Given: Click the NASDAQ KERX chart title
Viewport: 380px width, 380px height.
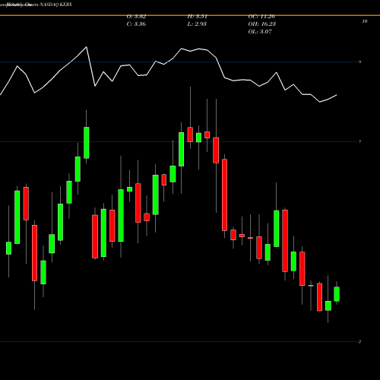Looking at the screenshot, I should pyautogui.click(x=55, y=5).
